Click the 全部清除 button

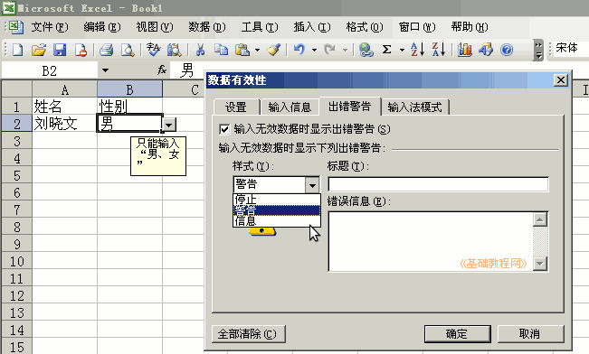248,334
